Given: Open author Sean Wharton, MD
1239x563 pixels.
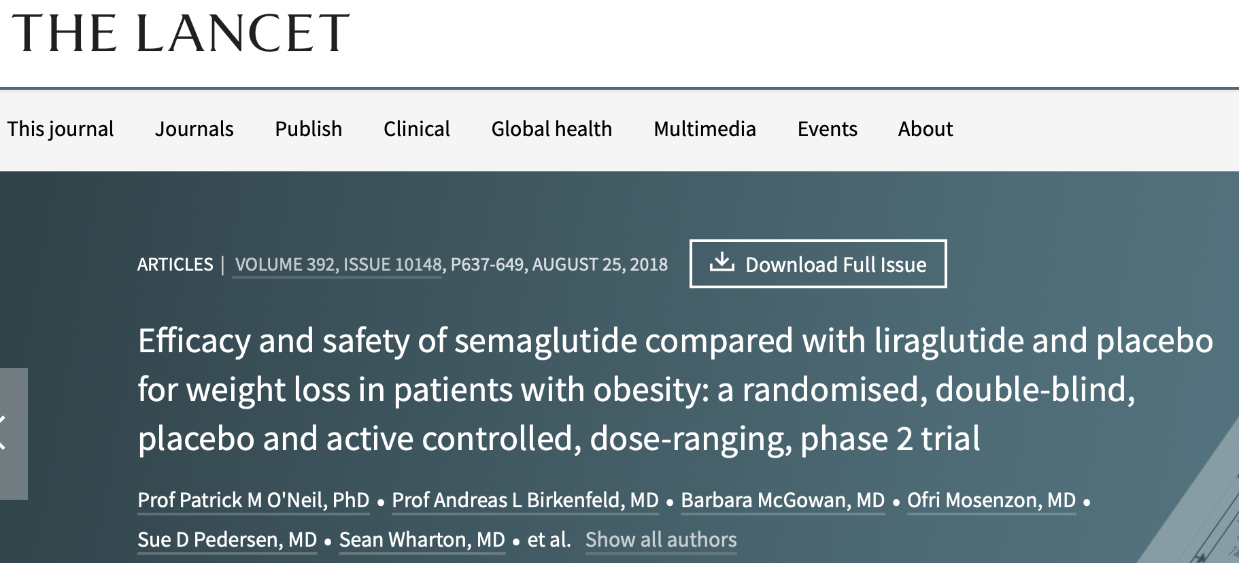Looking at the screenshot, I should point(422,540).
